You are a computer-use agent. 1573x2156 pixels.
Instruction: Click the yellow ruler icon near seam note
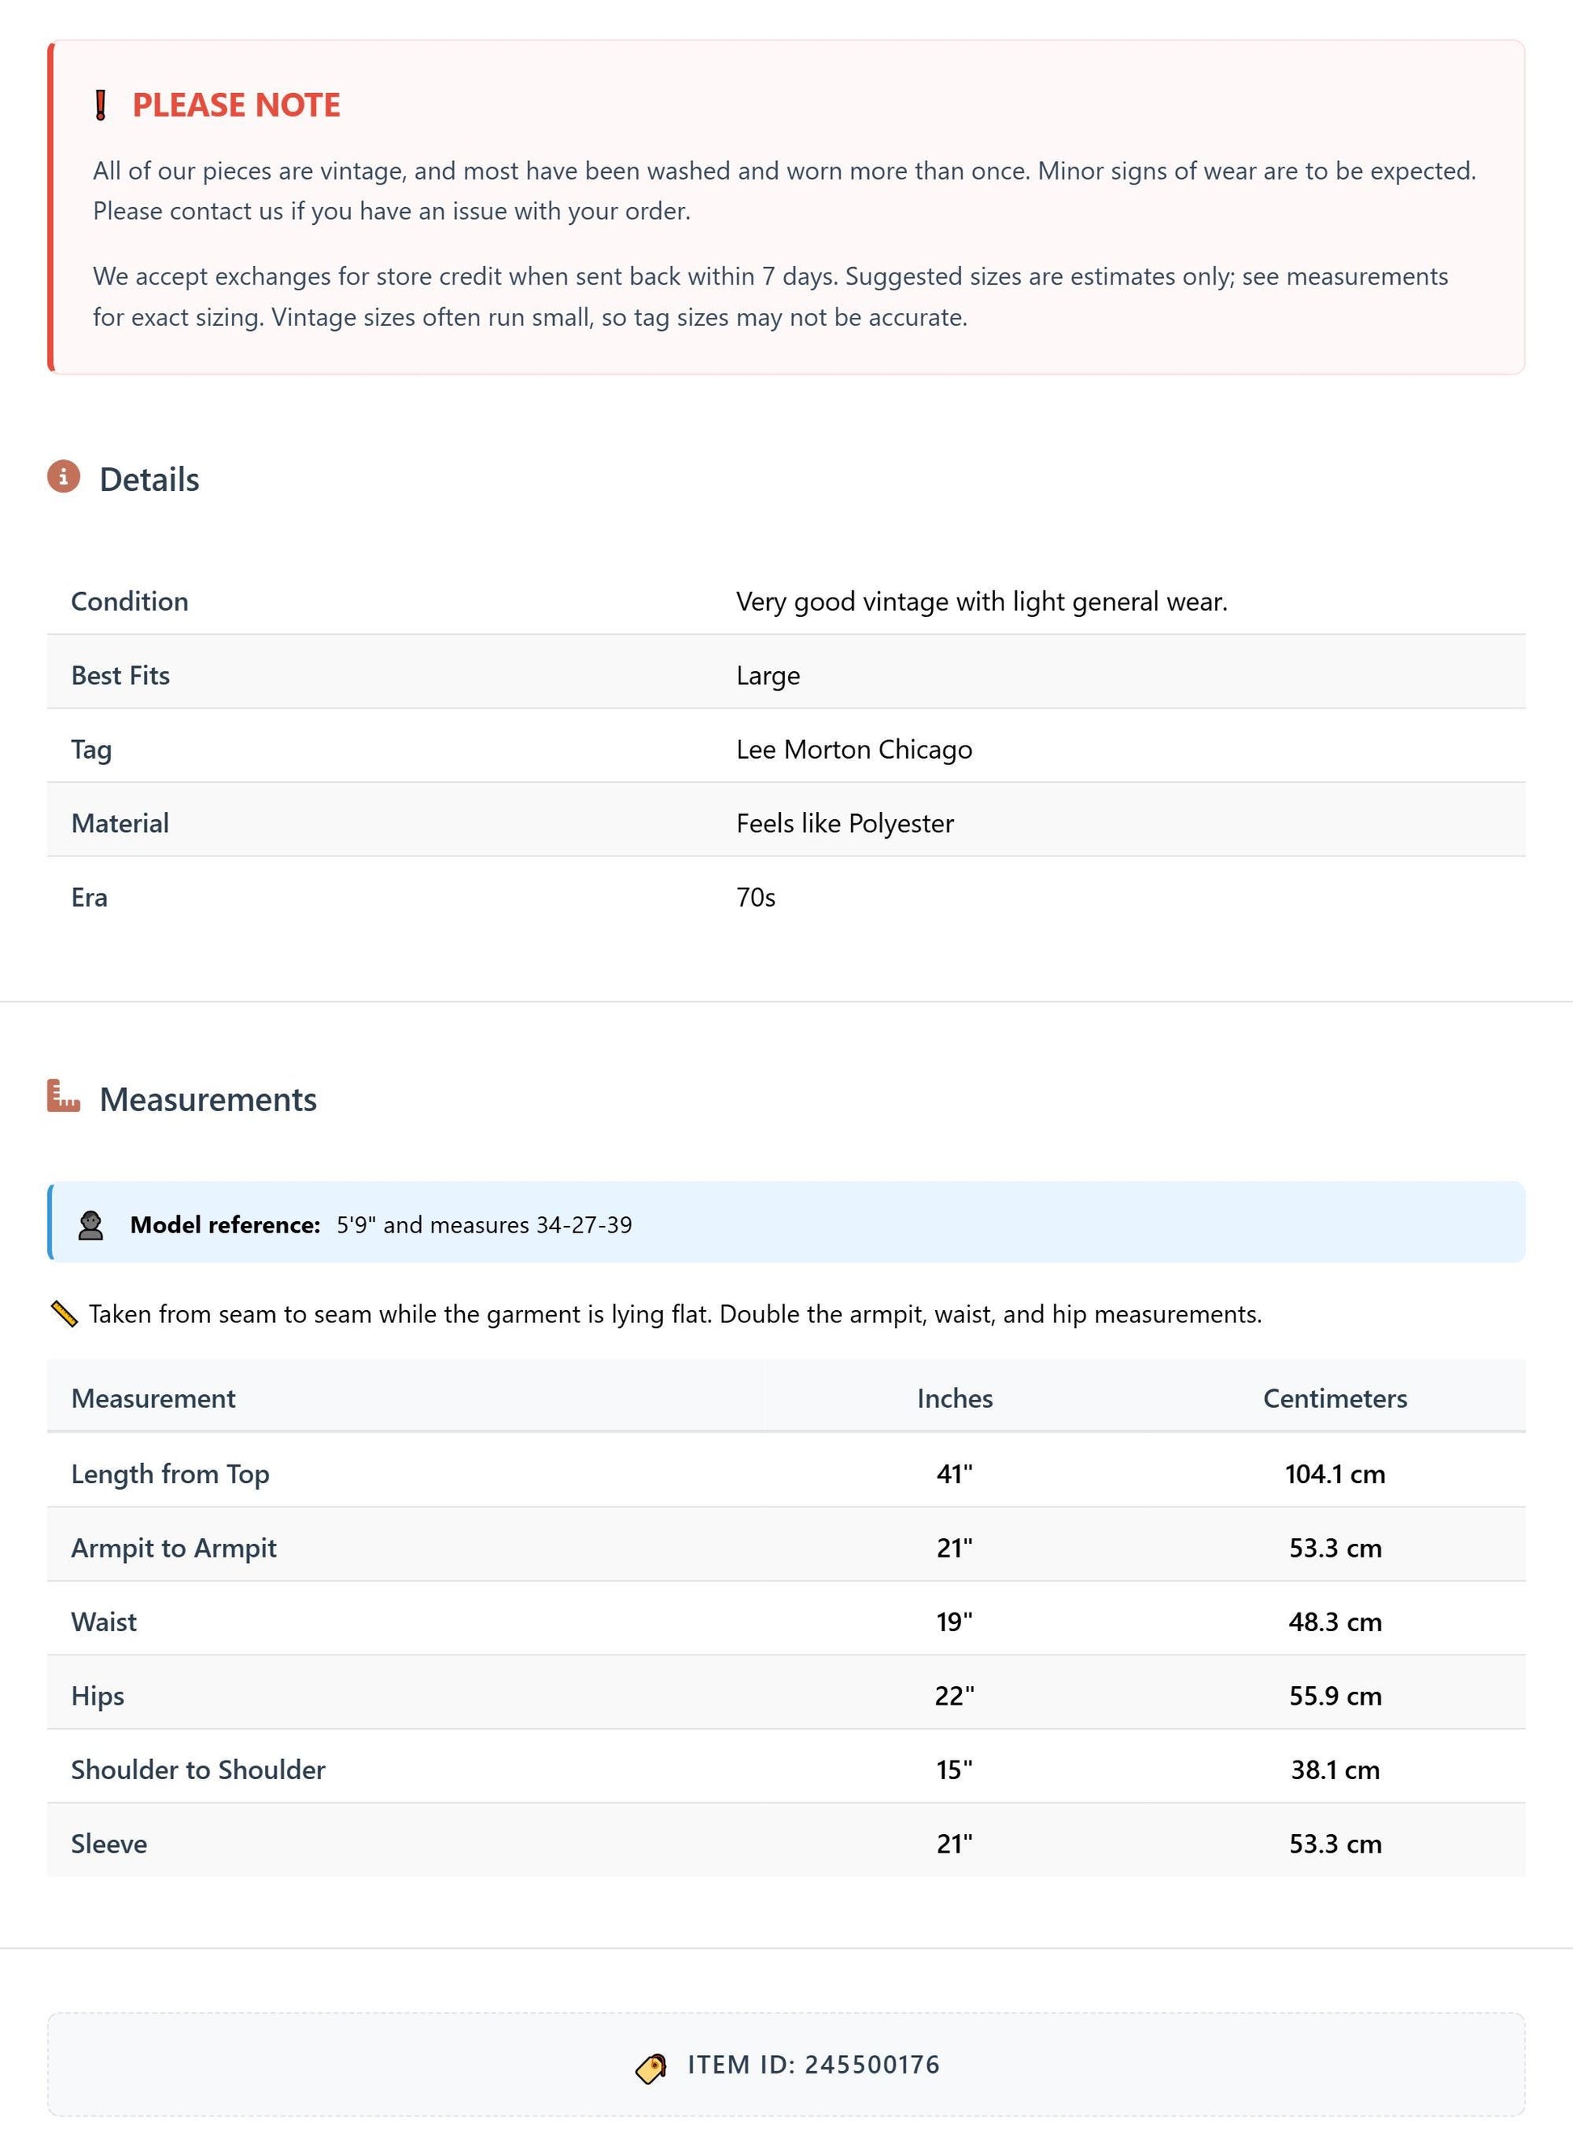(x=64, y=1314)
